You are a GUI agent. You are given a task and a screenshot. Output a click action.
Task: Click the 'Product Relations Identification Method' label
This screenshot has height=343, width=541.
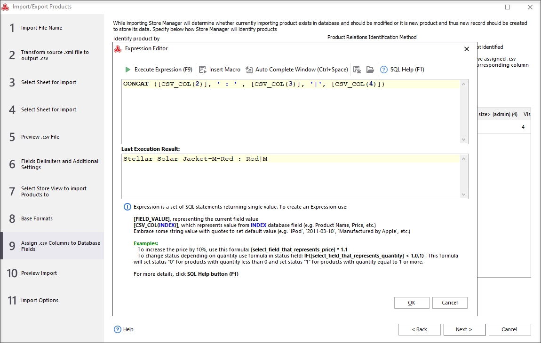372,37
